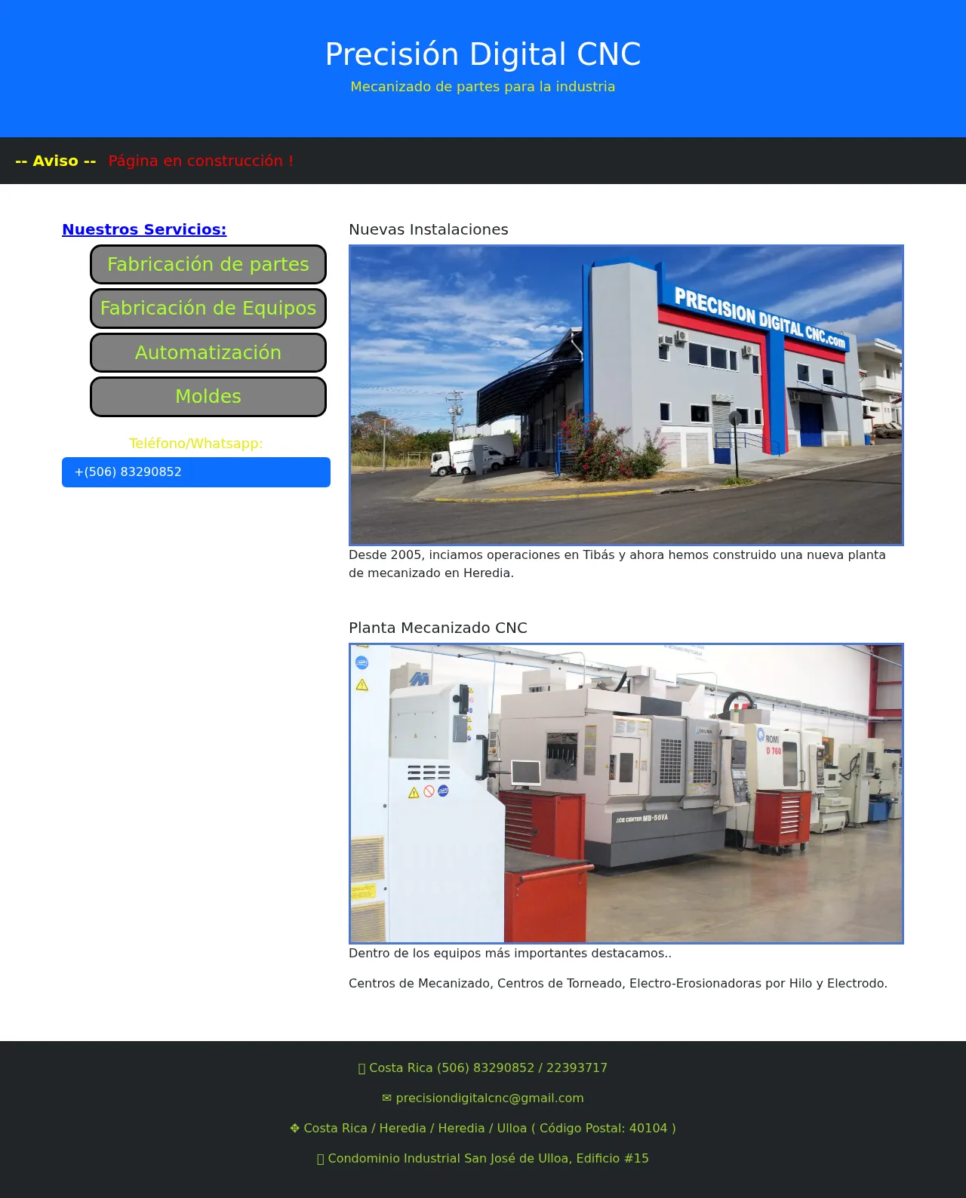Image resolution: width=966 pixels, height=1198 pixels.
Task: Open the CNC machines workshop photo
Action: [x=626, y=793]
